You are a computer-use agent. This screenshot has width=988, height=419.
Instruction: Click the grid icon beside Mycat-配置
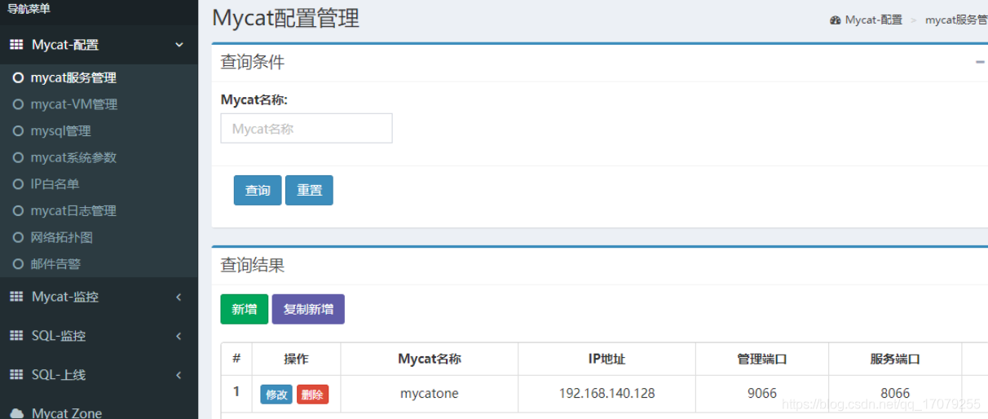[16, 45]
